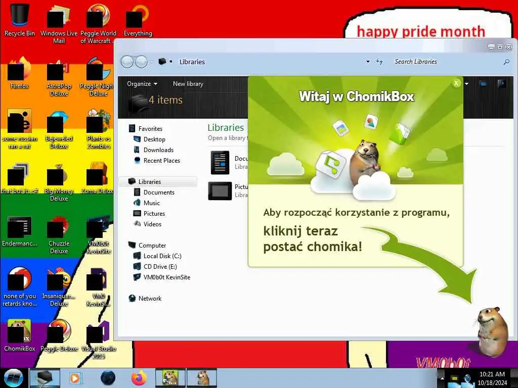
Task: Launch Firefox from the desktop
Action: pos(20,73)
